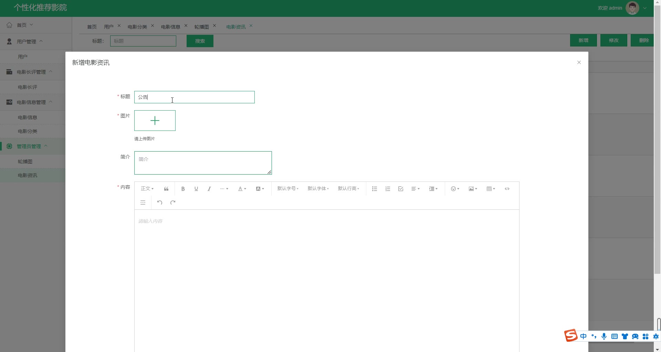Collapse the 管理员管理 sidebar group

[33, 146]
